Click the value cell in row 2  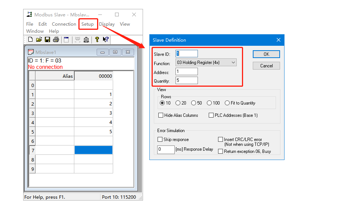pyautogui.click(x=93, y=104)
